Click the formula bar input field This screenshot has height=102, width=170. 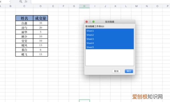(x=101, y=2)
